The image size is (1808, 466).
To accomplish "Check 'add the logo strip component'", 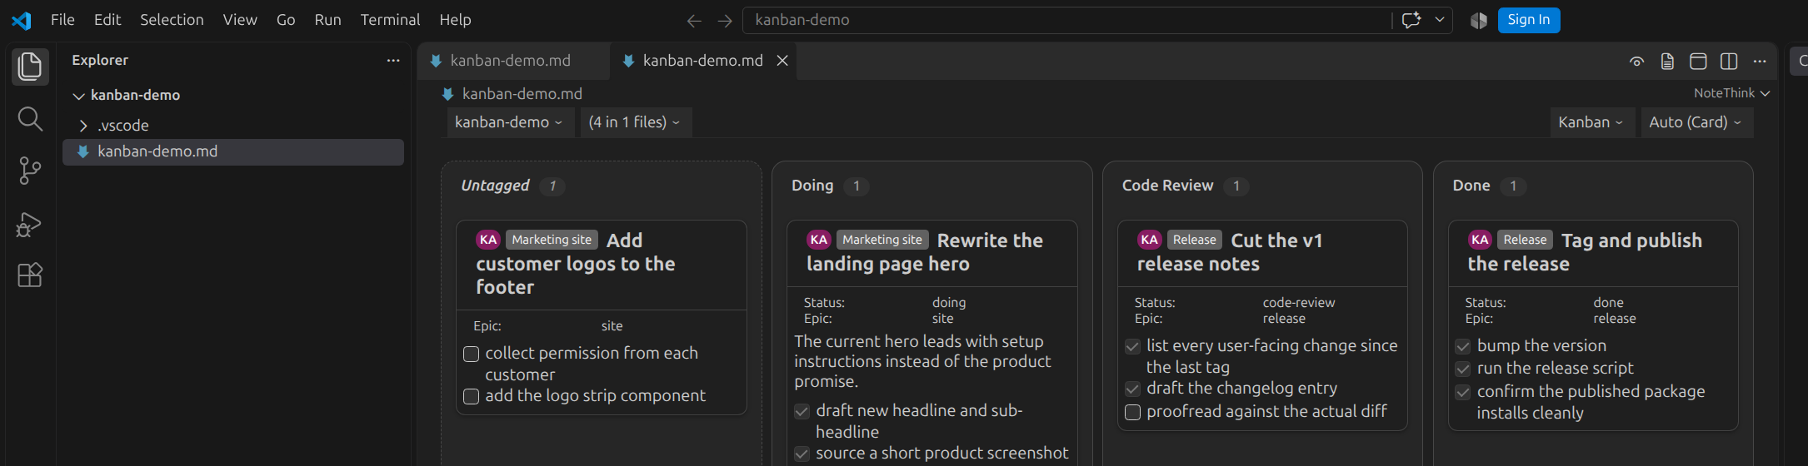I will [x=471, y=396].
